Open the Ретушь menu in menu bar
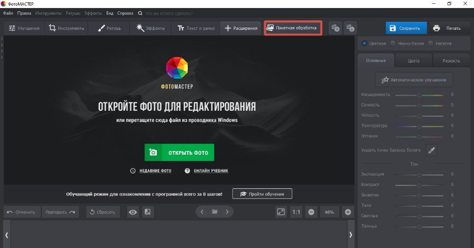Screen dimensions: 474x248 pyautogui.click(x=73, y=13)
